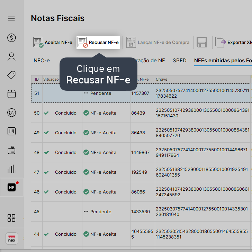Click chave ending 949117964 in row 48
Image resolution: width=252 pixels, height=252 pixels.
[x=201, y=152]
